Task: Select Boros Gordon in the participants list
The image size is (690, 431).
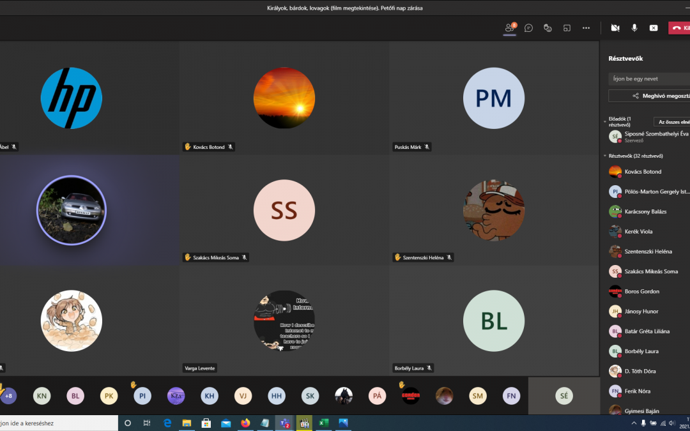Action: point(648,291)
